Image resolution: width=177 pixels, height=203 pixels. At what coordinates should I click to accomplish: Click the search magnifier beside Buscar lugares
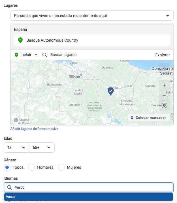coord(44,55)
